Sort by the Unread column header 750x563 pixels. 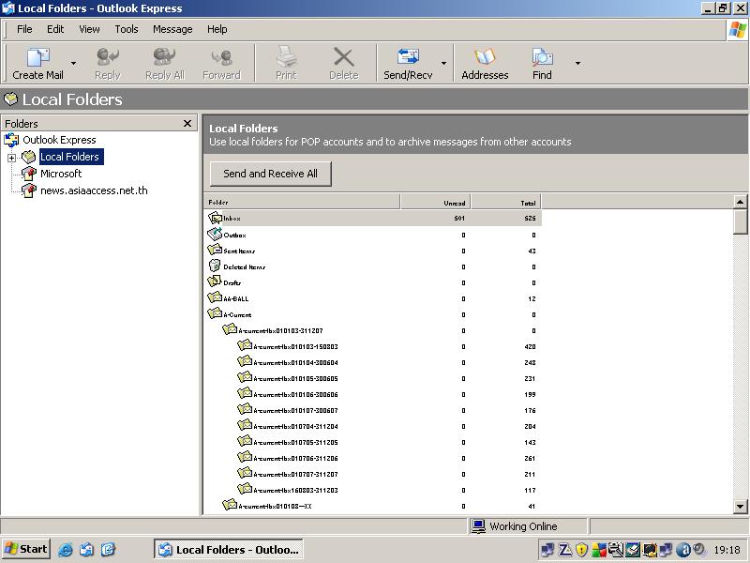tap(435, 202)
